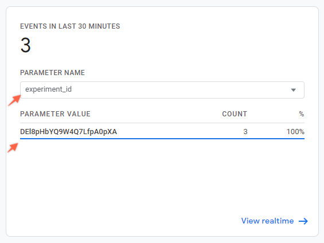Click the dropdown caret in parameter selector
The width and height of the screenshot is (324, 243).
293,90
